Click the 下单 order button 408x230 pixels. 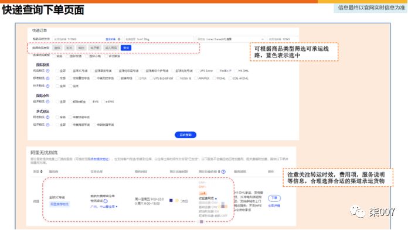click(x=274, y=198)
